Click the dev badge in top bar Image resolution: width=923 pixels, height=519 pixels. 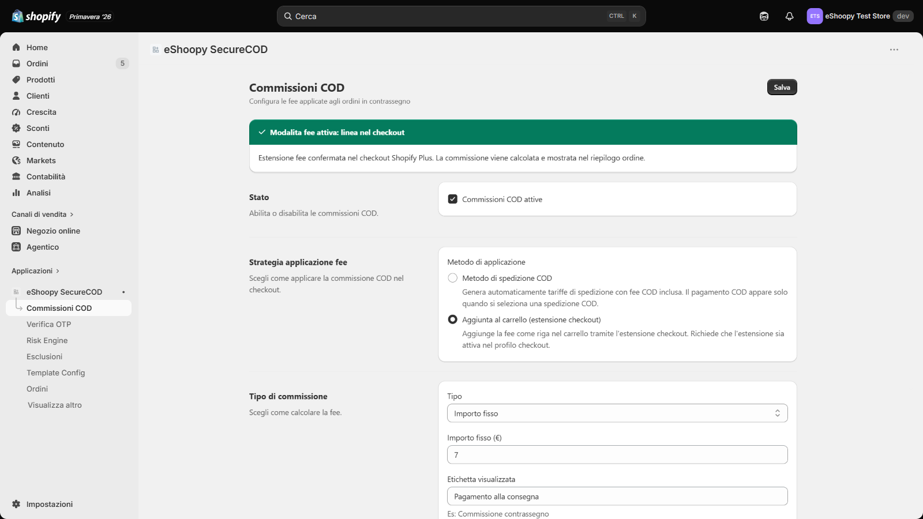coord(903,16)
